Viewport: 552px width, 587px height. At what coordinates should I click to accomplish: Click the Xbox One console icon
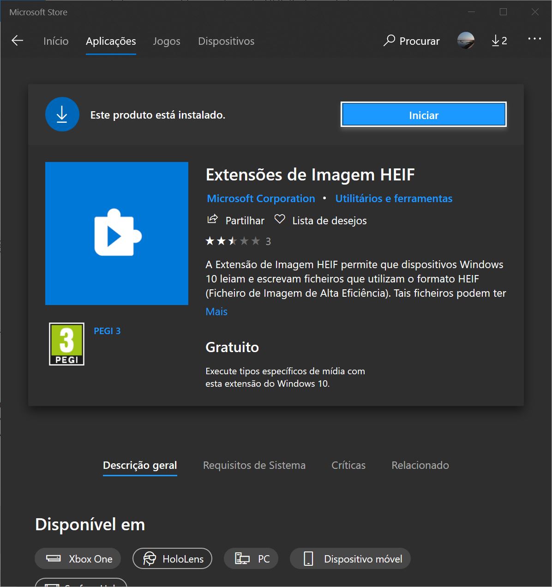pos(54,559)
